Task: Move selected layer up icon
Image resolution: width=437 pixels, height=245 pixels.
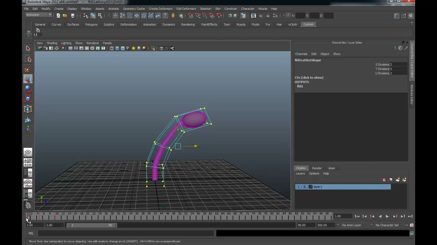Action: coord(384,180)
